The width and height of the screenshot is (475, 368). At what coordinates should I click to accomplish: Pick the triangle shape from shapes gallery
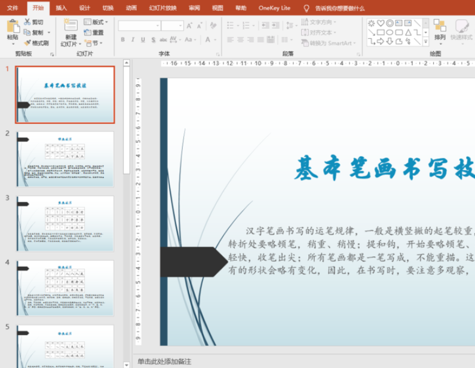pyautogui.click(x=407, y=32)
